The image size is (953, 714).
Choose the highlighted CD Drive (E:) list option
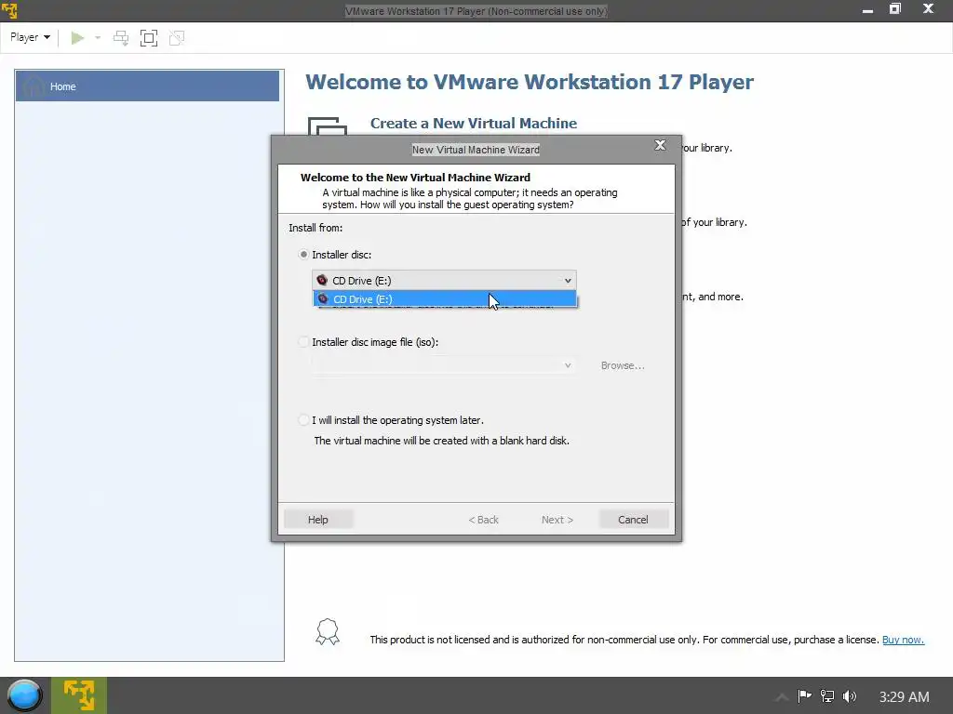point(444,298)
